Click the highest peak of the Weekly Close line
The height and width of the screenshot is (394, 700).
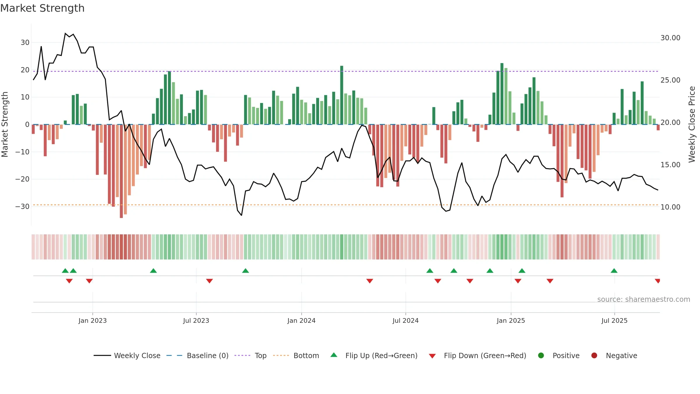[x=65, y=33]
